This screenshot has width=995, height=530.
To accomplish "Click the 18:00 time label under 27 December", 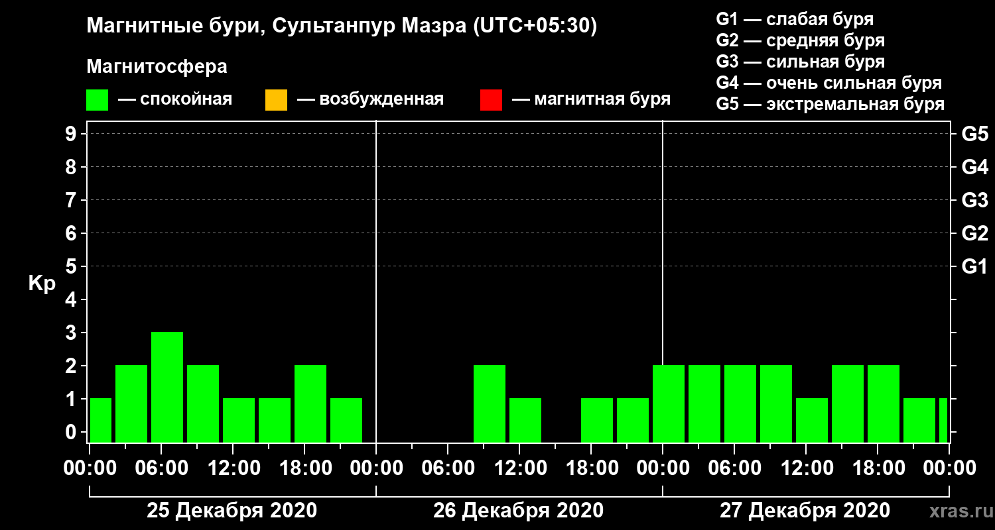I will [878, 468].
